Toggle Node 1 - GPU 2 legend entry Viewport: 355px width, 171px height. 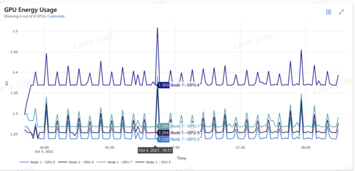37,162
